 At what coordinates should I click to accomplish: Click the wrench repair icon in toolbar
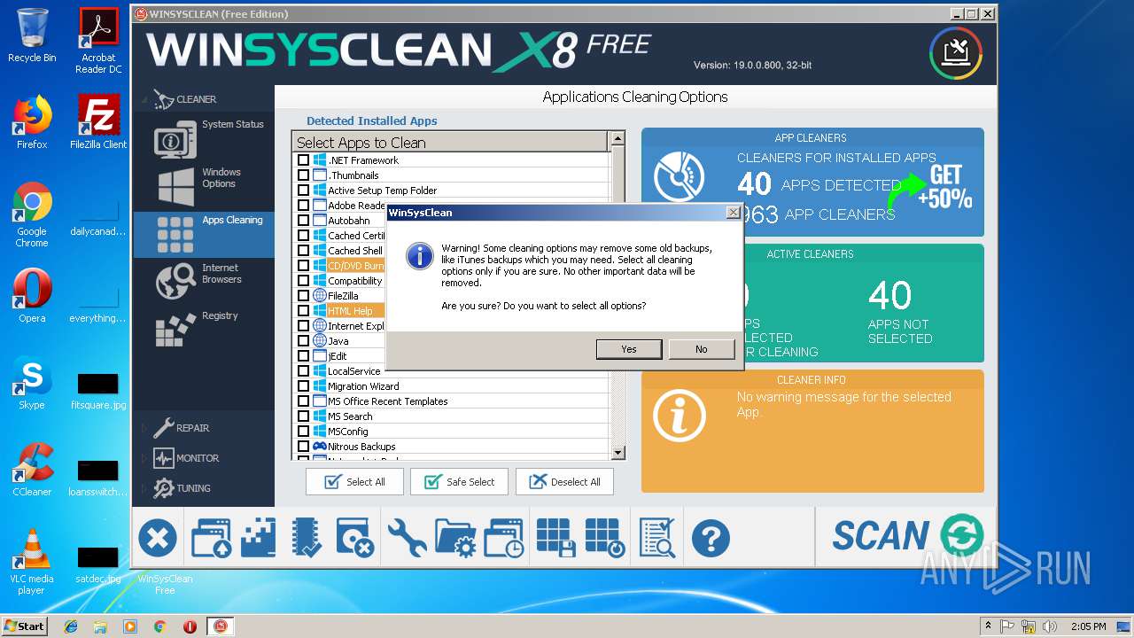[407, 538]
